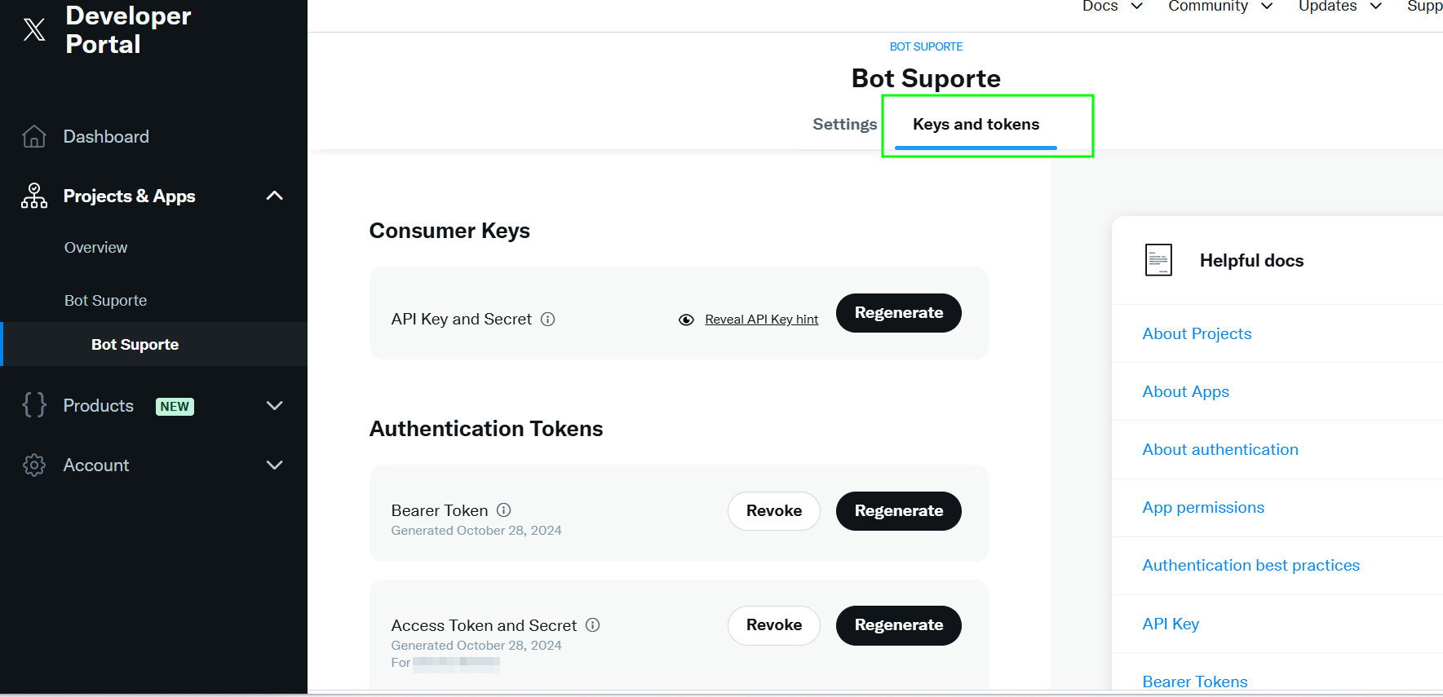Click the Projects & Apps hierarchy icon
Image resolution: width=1443 pixels, height=697 pixels.
click(x=34, y=196)
